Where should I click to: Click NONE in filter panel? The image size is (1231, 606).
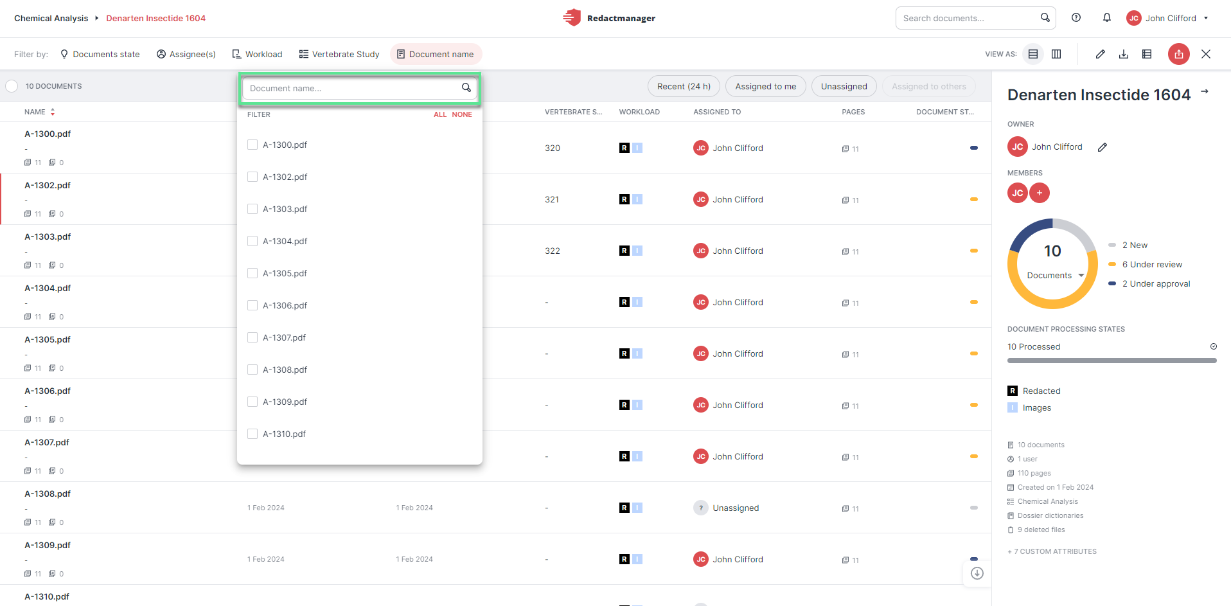coord(462,114)
